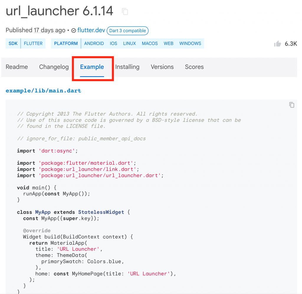The image size is (302, 294).
Task: Select the MACOS platform tag
Action: point(150,43)
